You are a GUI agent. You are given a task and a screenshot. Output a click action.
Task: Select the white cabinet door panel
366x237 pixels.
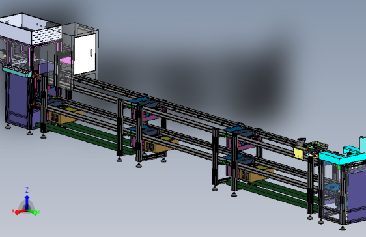[85, 54]
